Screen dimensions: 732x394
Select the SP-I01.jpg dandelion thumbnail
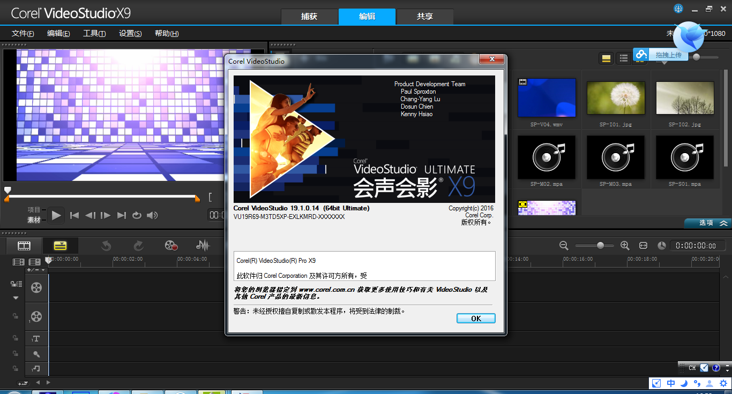click(616, 98)
